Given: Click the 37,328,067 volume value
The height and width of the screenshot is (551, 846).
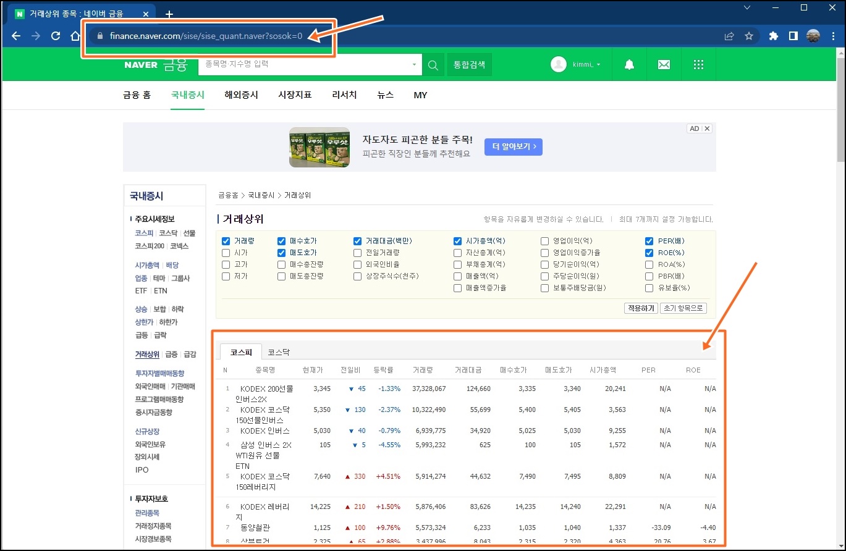Looking at the screenshot, I should click(x=428, y=389).
